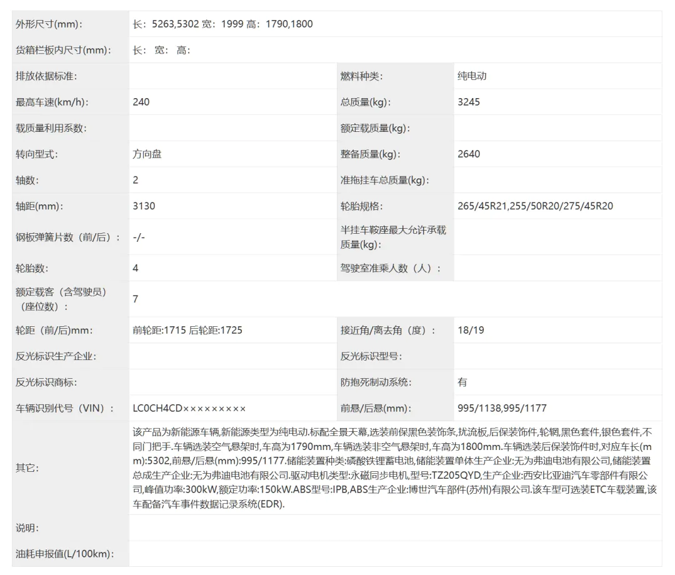675x575 pixels.
Task: Click the 最高车速(km/h) label
Action: click(x=52, y=102)
